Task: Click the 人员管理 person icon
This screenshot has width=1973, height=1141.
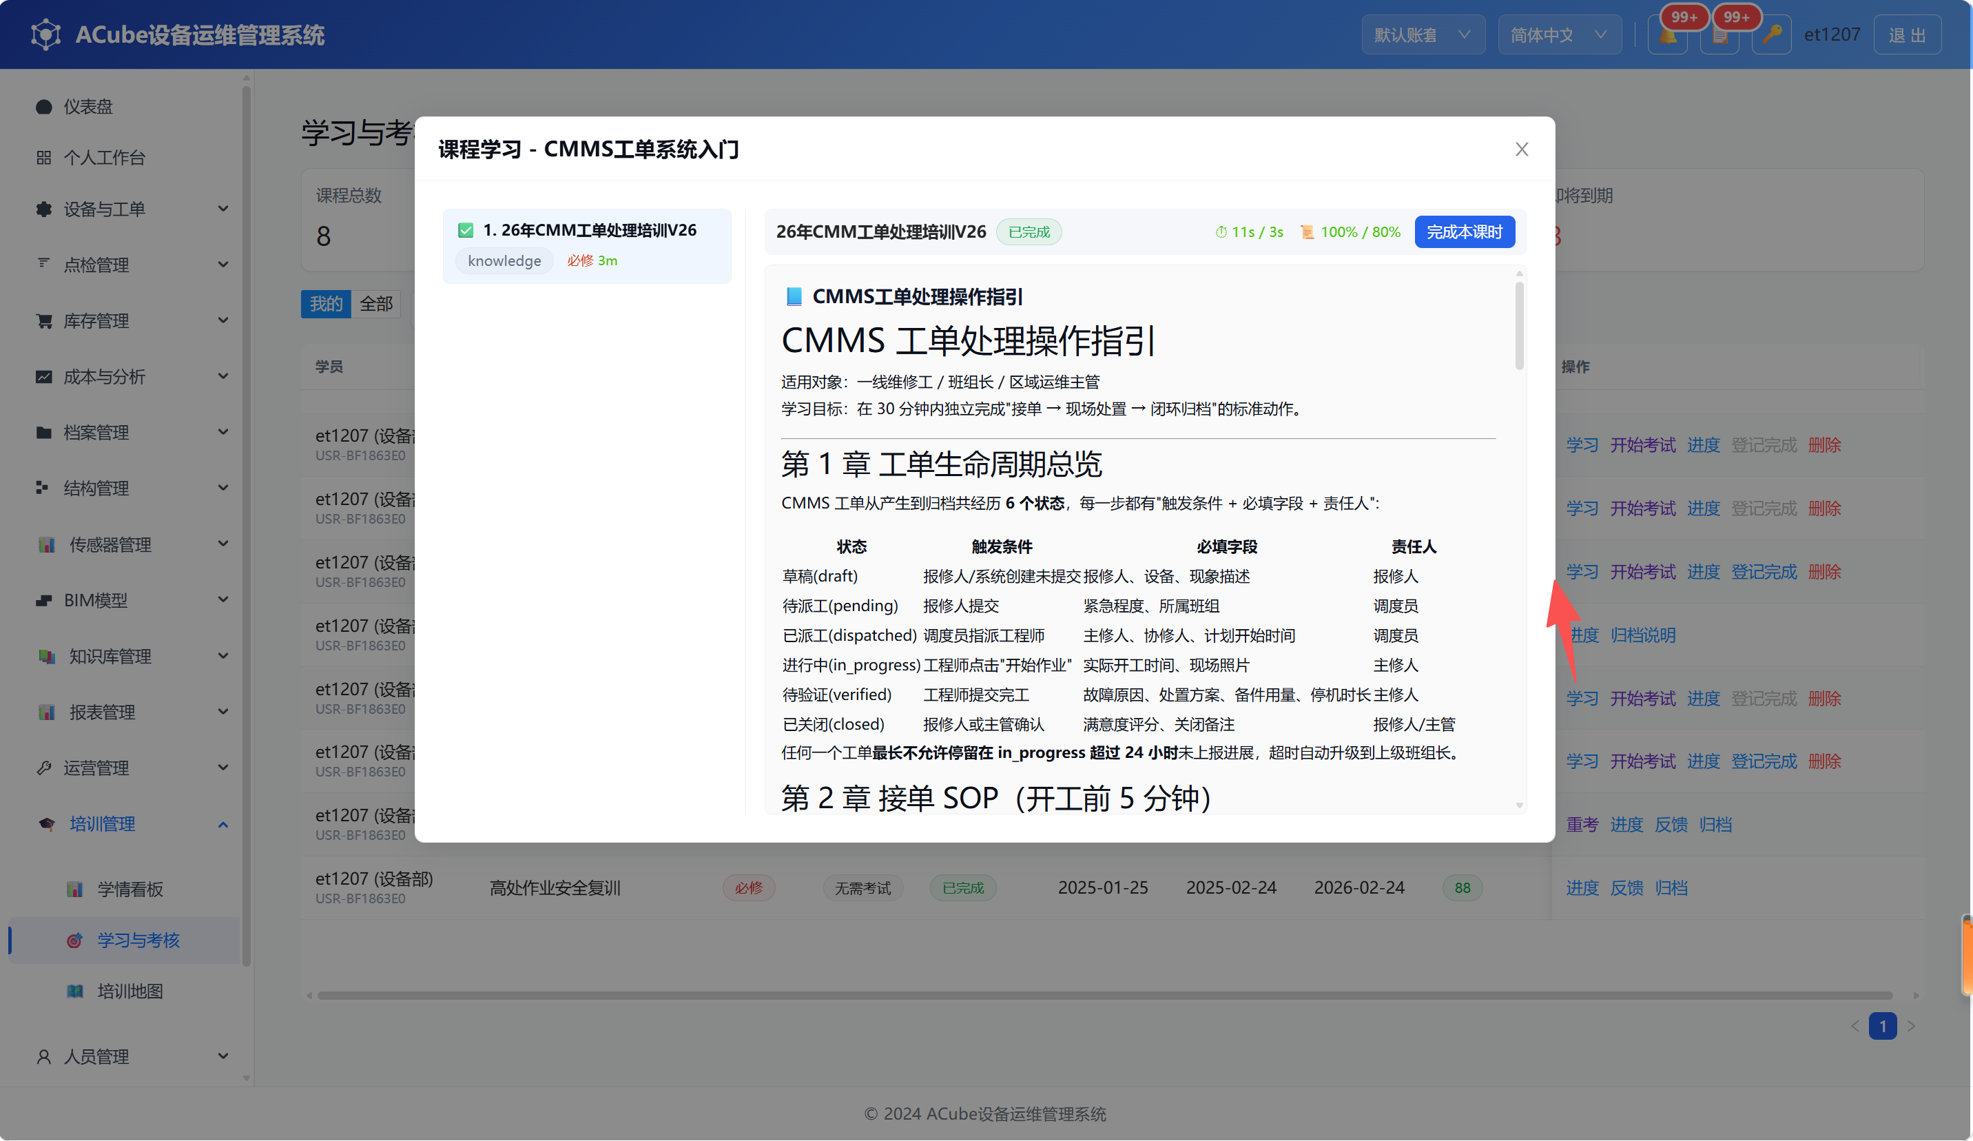Action: [44, 1057]
